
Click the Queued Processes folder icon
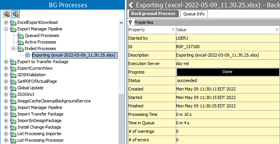tap(20, 36)
